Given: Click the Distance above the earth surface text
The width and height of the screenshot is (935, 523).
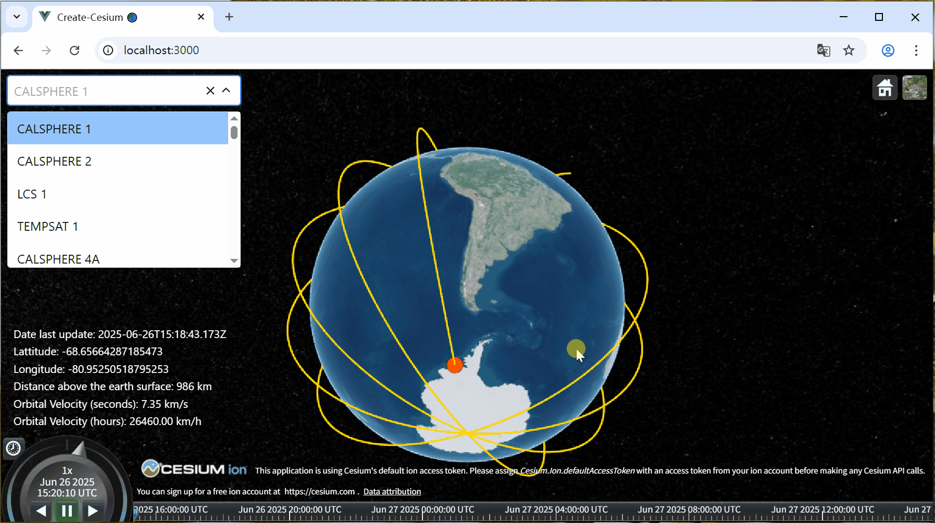Looking at the screenshot, I should (x=113, y=387).
